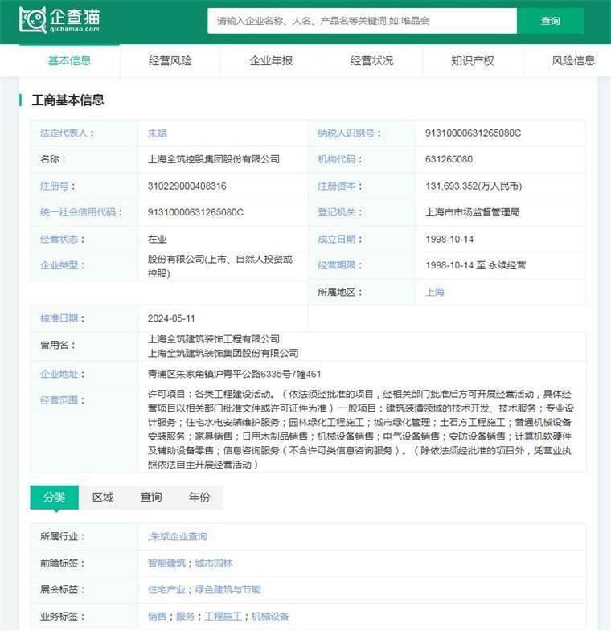This screenshot has width=611, height=631.
Task: Open the 知识产权 tab
Action: pos(473,61)
